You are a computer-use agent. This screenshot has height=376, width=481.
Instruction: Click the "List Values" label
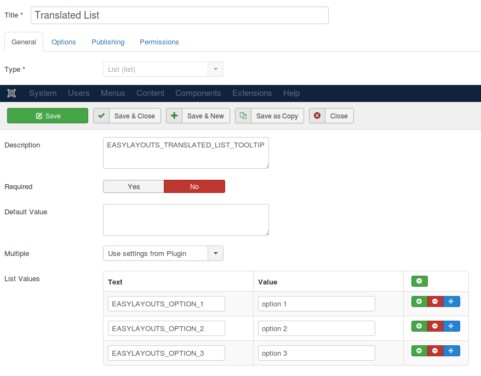point(22,278)
